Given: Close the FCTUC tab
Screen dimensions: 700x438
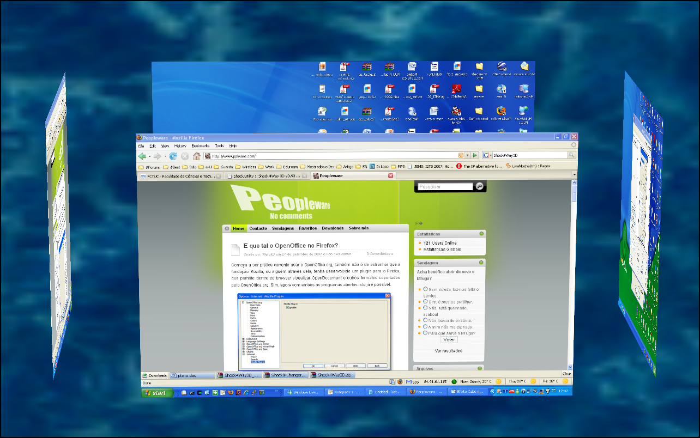Looking at the screenshot, I should click(219, 176).
